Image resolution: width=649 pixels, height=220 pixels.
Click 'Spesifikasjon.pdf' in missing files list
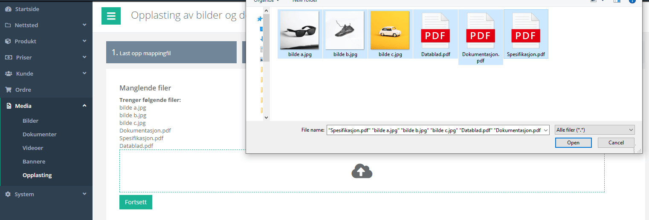pos(141,138)
